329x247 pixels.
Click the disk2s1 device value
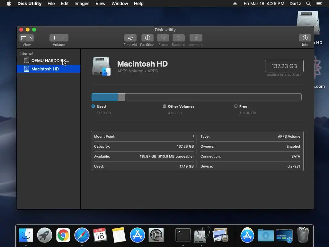pyautogui.click(x=294, y=166)
